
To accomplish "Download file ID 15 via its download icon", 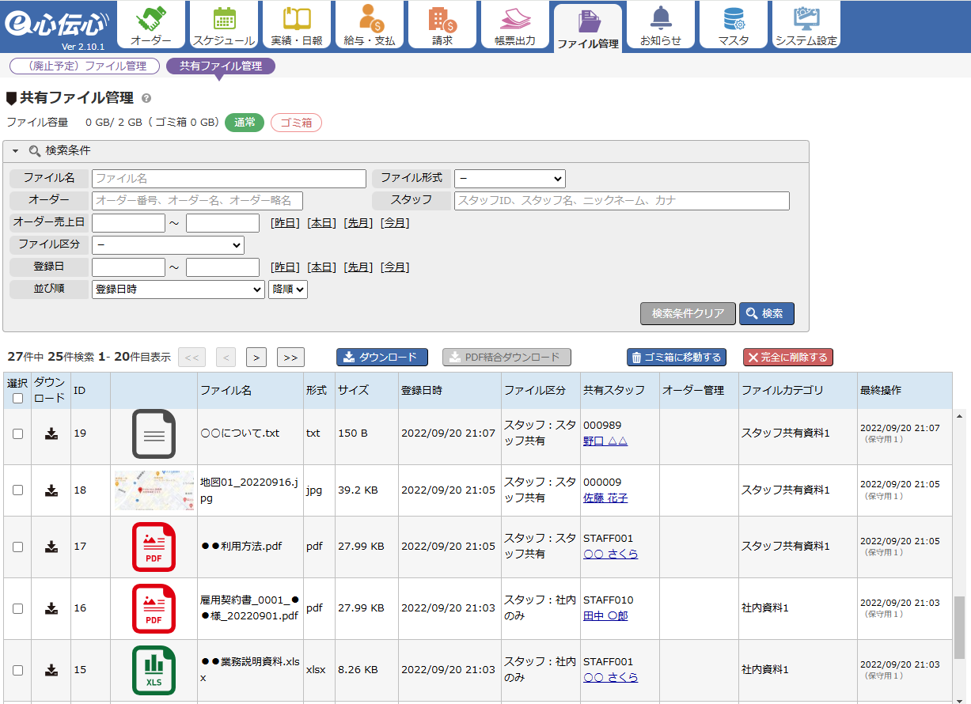I will pyautogui.click(x=51, y=670).
